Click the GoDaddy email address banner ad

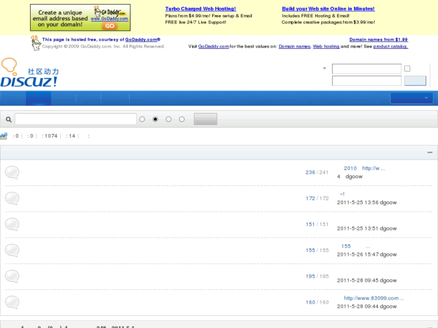[x=80, y=17]
